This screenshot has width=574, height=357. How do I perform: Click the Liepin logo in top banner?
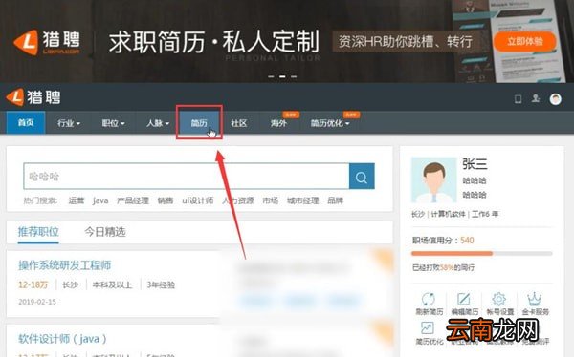[x=47, y=42]
